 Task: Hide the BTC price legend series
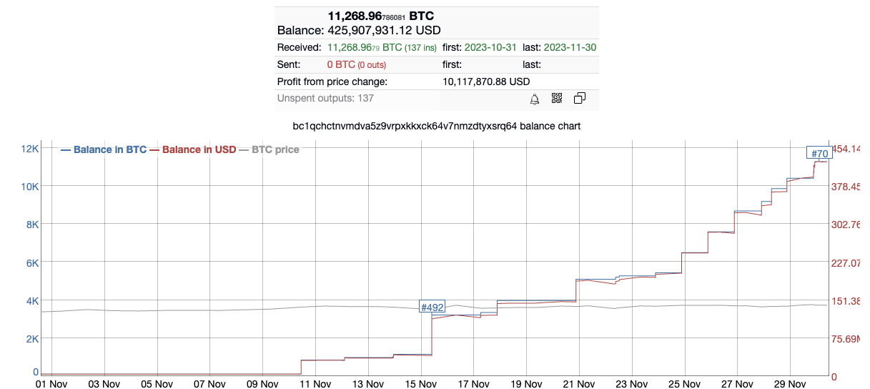pyautogui.click(x=269, y=149)
